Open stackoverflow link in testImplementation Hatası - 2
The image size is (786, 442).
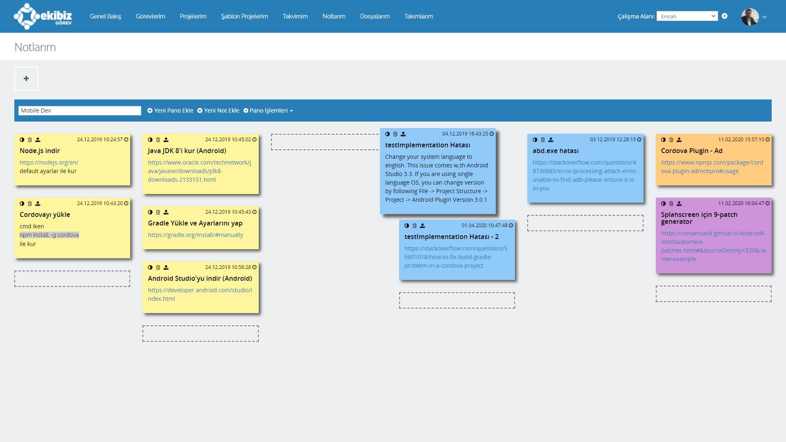tap(456, 257)
